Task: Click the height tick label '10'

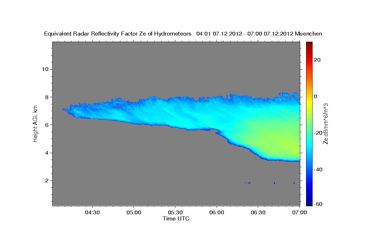Action: [x=45, y=69]
